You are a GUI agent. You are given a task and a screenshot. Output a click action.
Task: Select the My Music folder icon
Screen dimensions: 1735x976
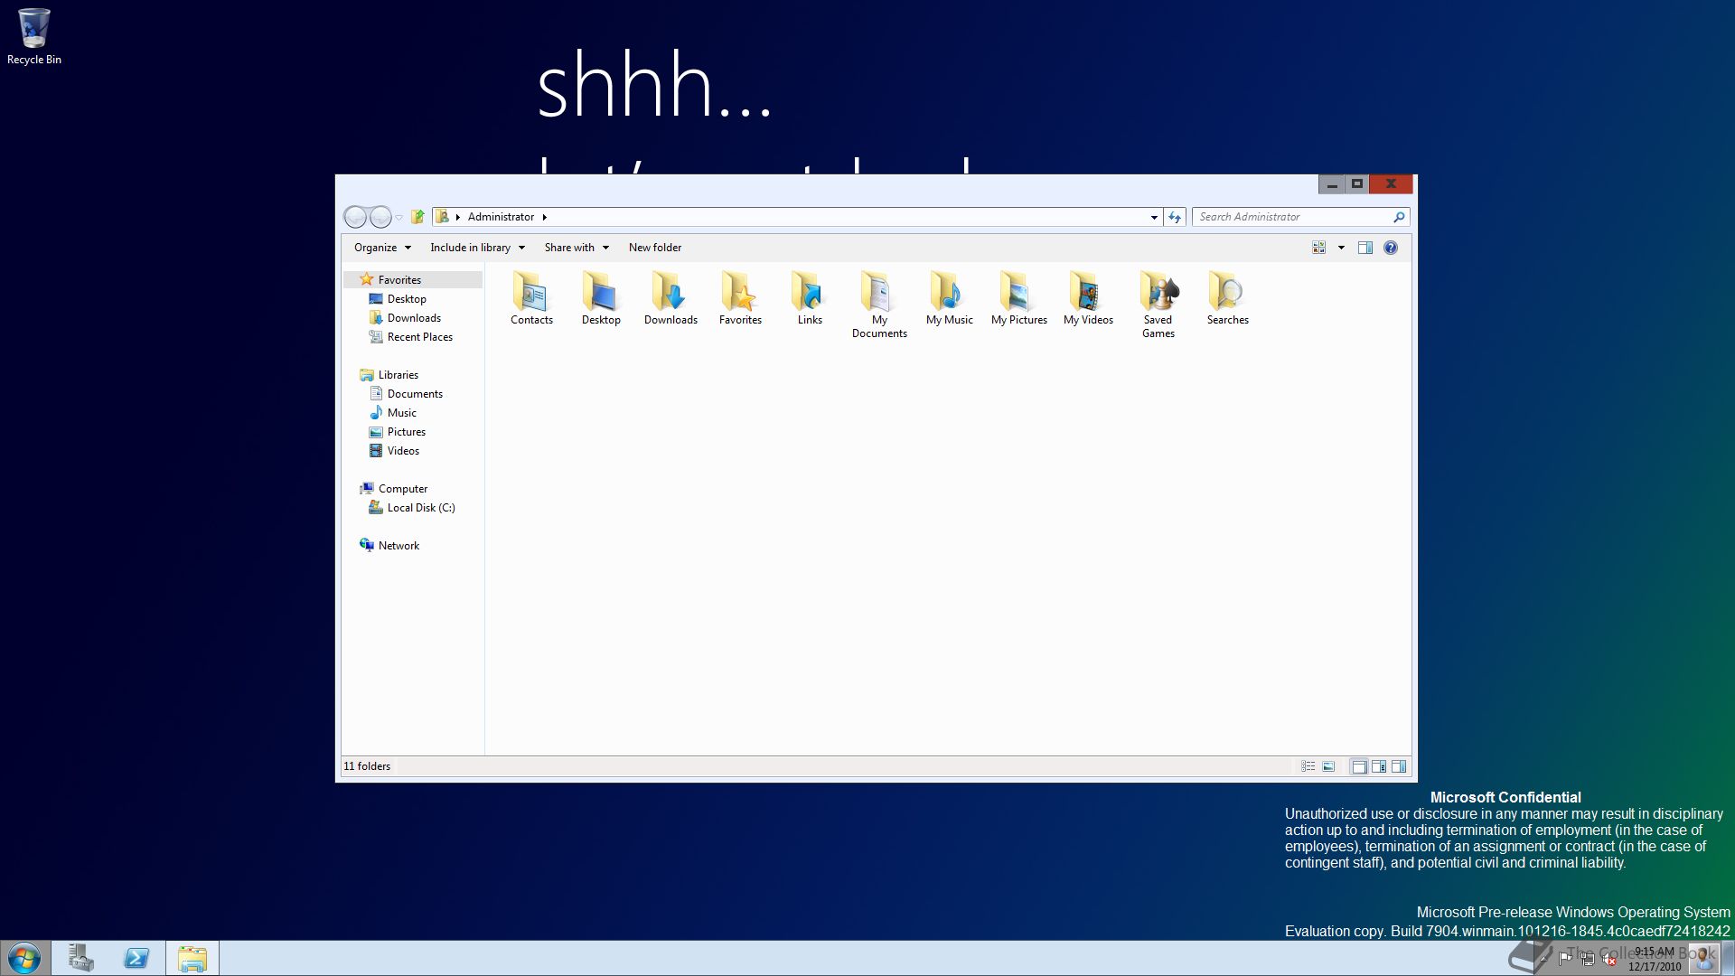(949, 298)
